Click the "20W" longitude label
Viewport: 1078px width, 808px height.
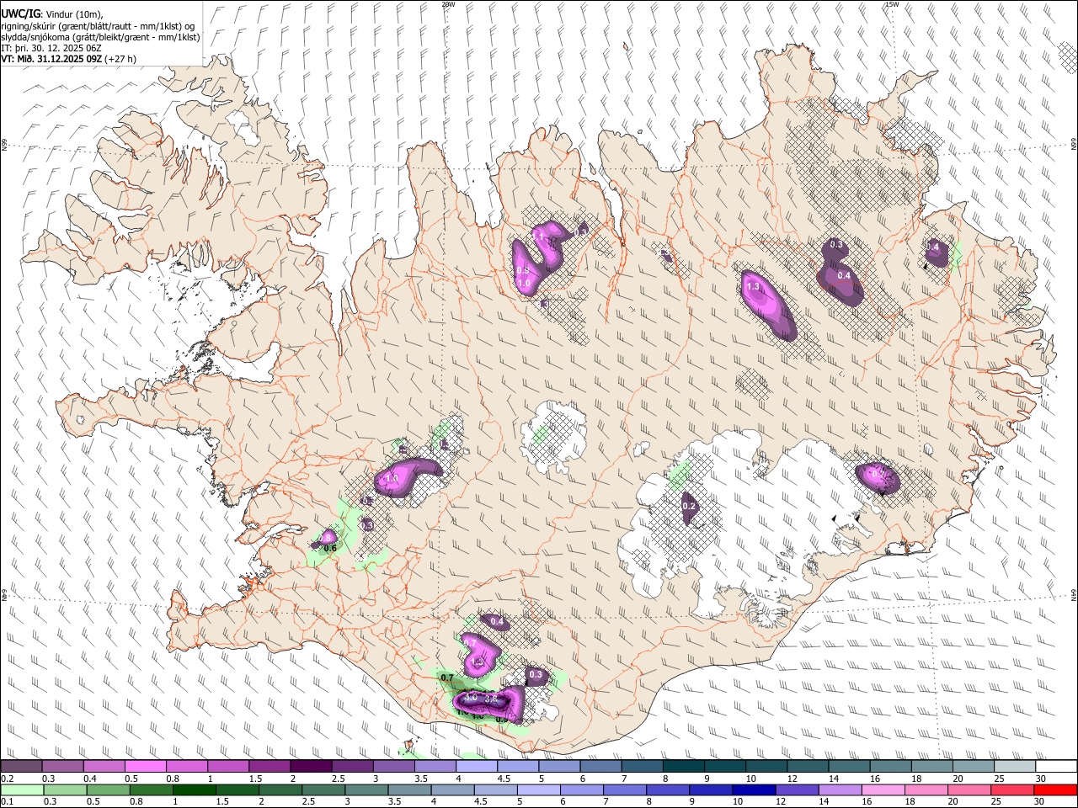tap(448, 4)
